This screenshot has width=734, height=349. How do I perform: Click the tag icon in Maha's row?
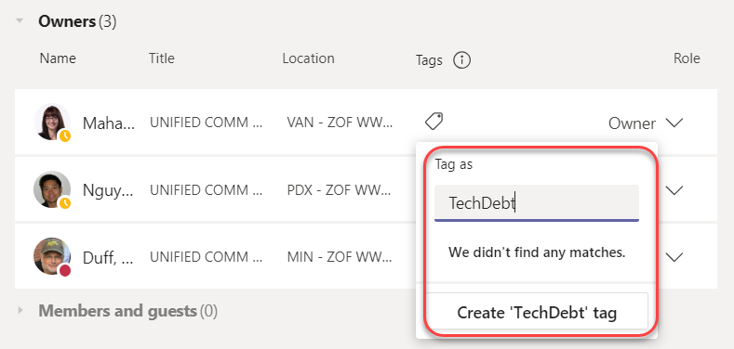click(x=434, y=122)
